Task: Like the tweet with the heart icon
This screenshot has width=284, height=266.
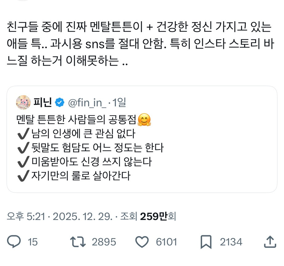Action: [143, 242]
